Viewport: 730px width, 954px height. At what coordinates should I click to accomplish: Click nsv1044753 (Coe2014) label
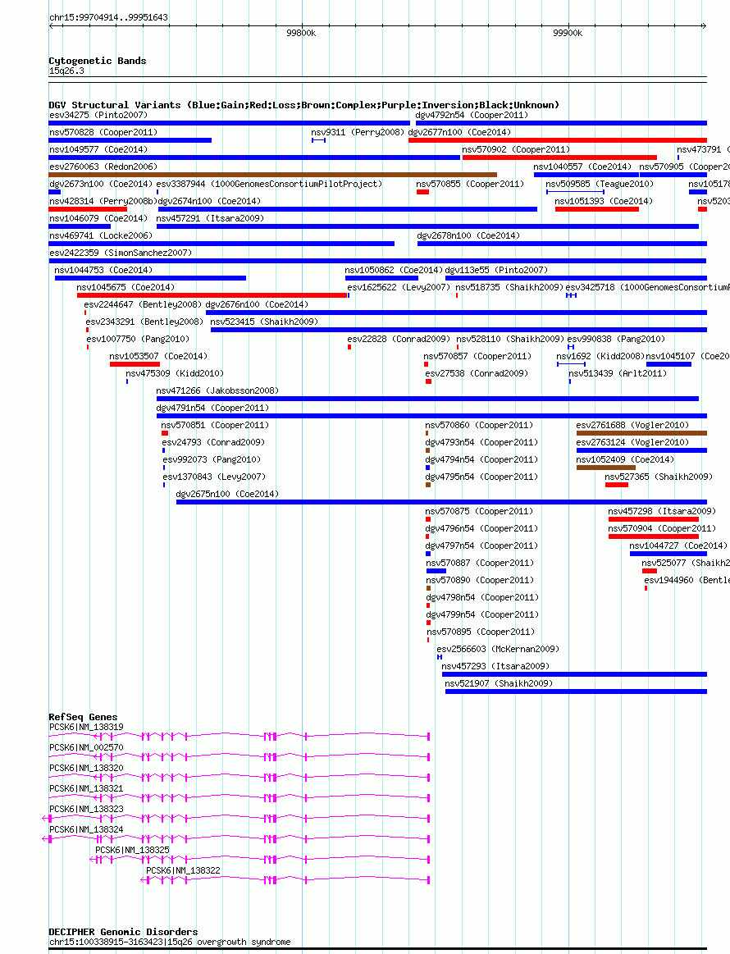pyautogui.click(x=103, y=270)
